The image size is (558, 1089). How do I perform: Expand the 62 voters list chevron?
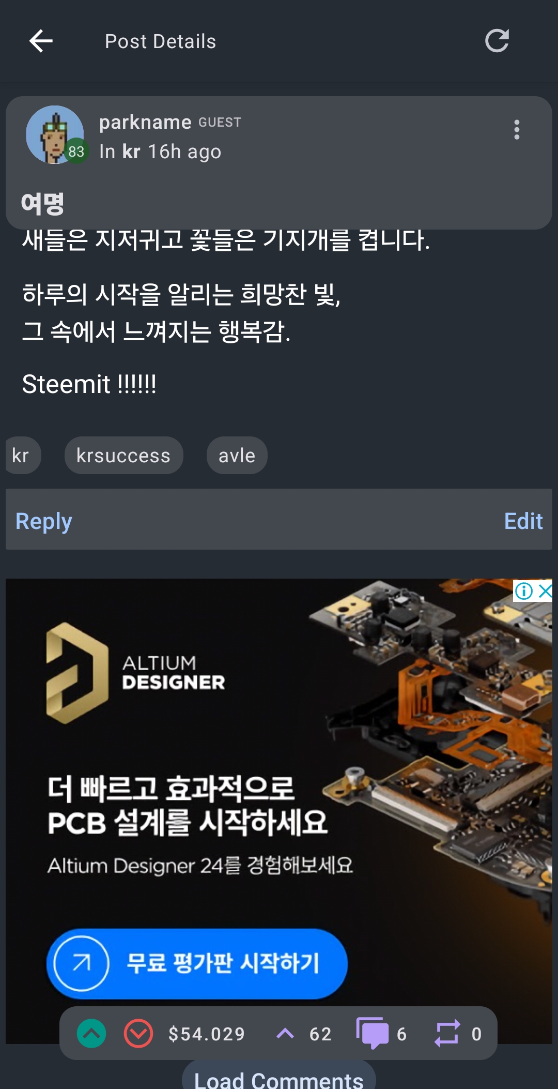tap(285, 1034)
